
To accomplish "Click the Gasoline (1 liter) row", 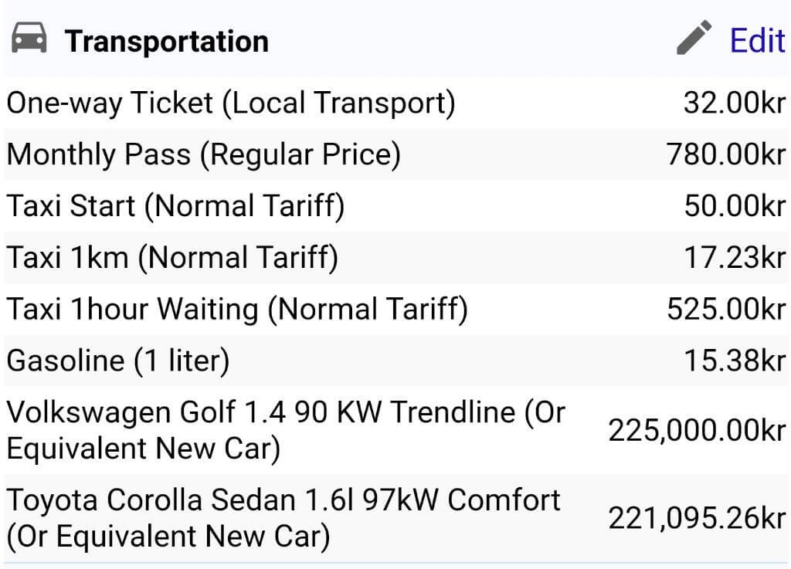I will pos(395,361).
